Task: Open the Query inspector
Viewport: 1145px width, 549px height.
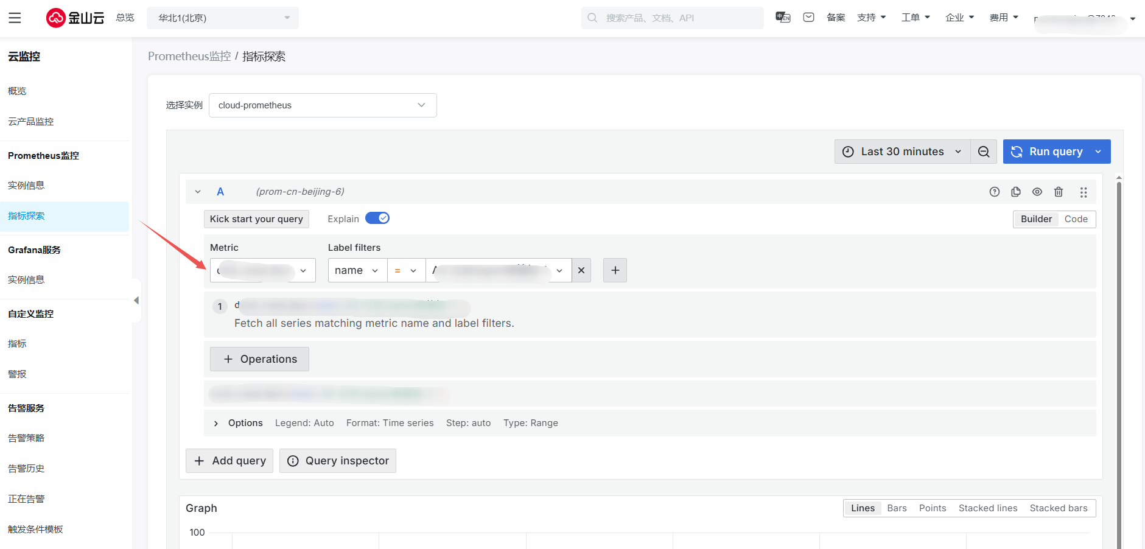Action: 338,461
